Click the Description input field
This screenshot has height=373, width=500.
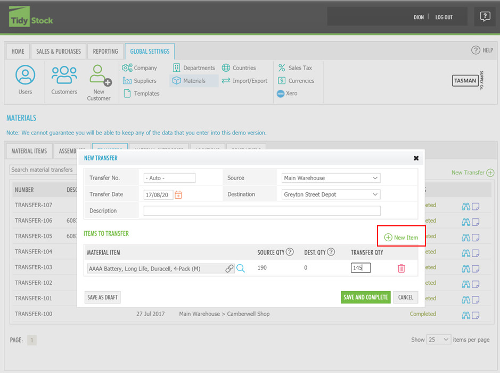262,211
